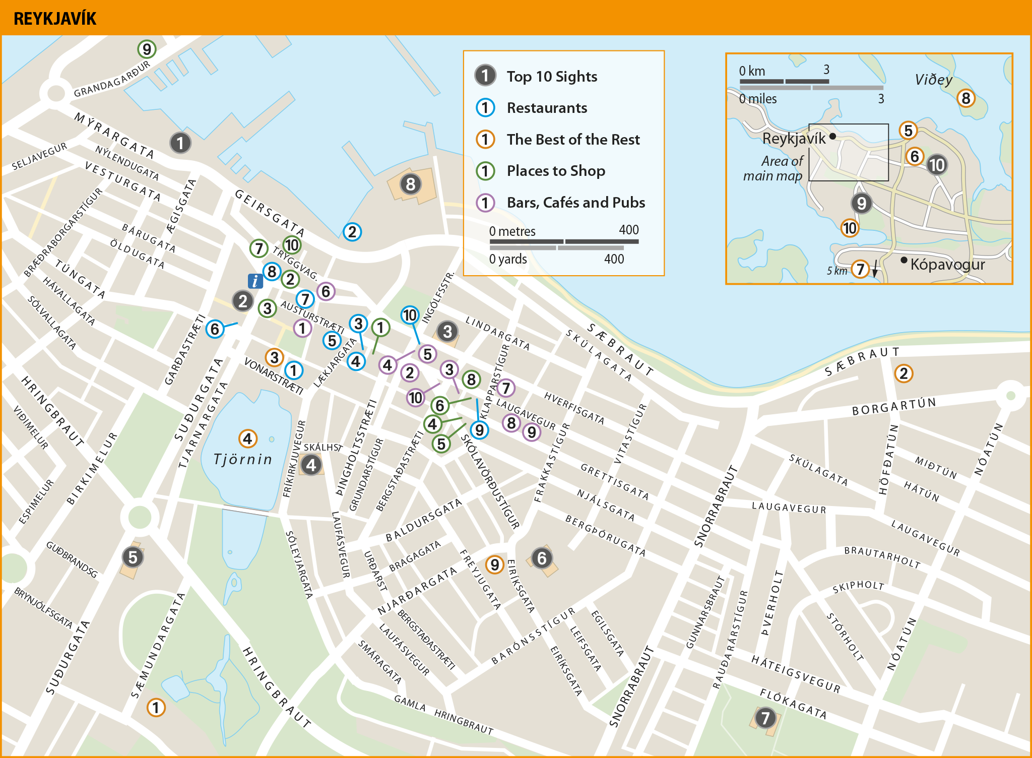Image resolution: width=1032 pixels, height=758 pixels.
Task: Click the 0–400 metres scale bar
Action: click(x=564, y=241)
